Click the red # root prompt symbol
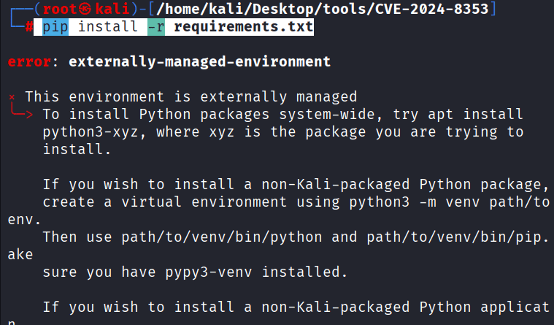Viewport: 554px width, 325px height. [28, 28]
